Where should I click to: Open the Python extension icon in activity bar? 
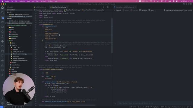pos(2,41)
